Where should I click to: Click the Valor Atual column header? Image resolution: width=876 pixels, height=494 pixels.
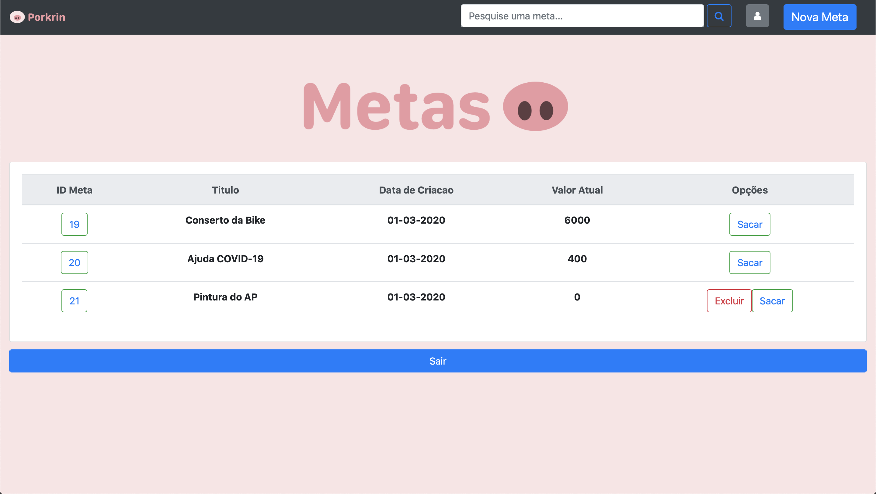[x=577, y=190]
